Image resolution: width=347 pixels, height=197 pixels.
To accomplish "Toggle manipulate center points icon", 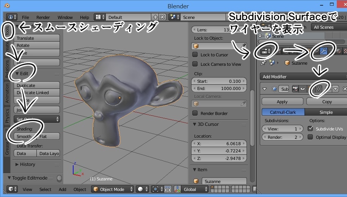I will [x=168, y=189].
